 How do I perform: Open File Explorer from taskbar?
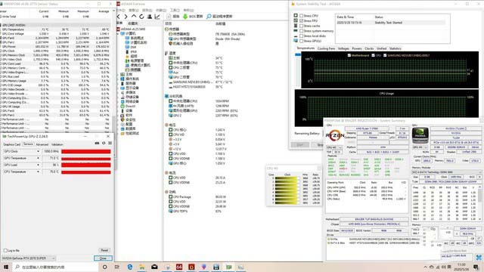click(x=141, y=267)
